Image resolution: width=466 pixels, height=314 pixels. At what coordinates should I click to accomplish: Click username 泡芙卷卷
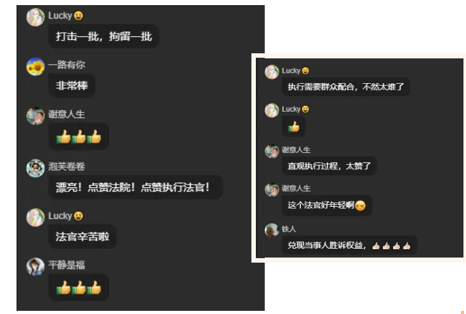pos(67,166)
